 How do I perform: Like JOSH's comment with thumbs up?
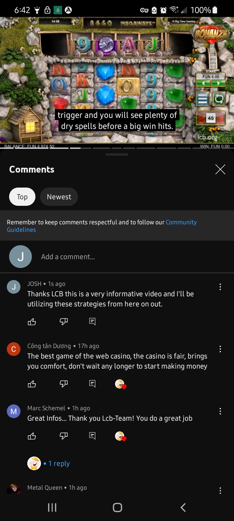pos(32,322)
